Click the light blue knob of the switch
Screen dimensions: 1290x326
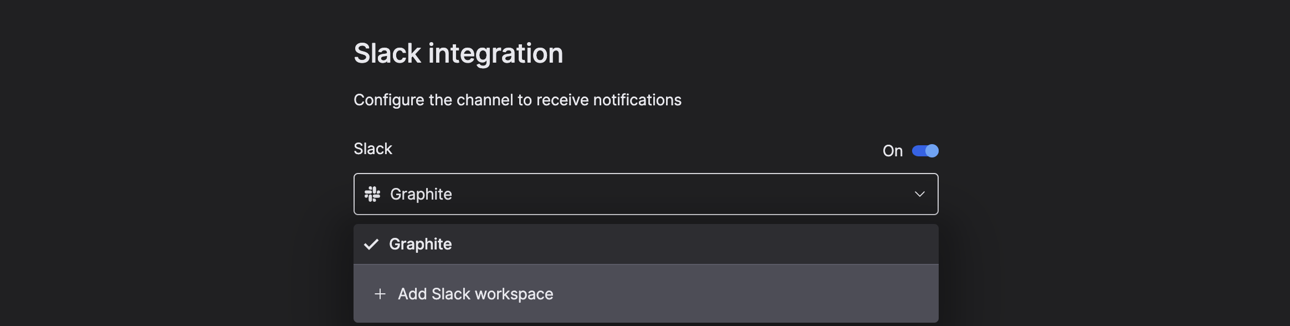tap(932, 151)
